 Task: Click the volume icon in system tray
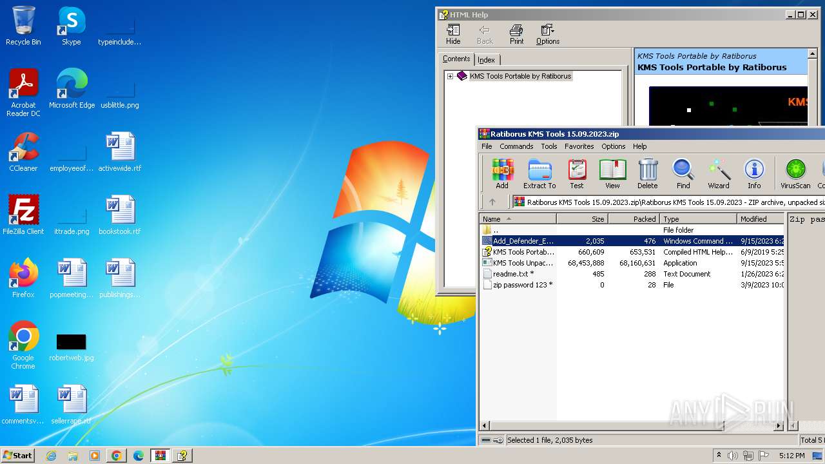pos(733,456)
